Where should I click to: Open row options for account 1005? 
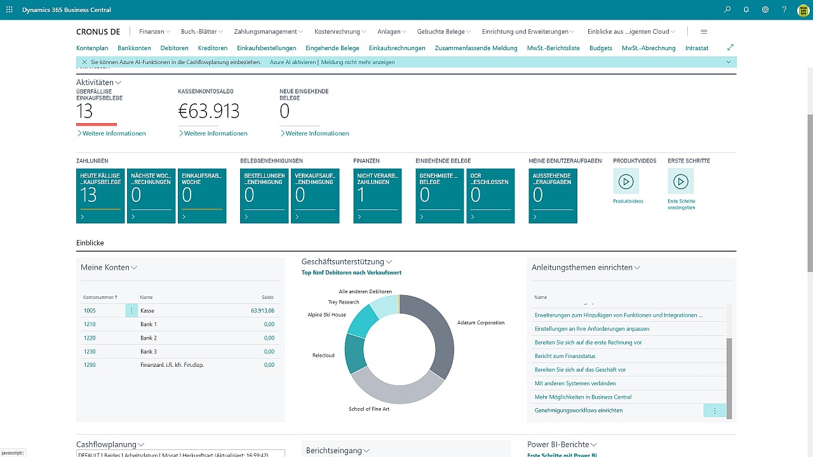(131, 310)
